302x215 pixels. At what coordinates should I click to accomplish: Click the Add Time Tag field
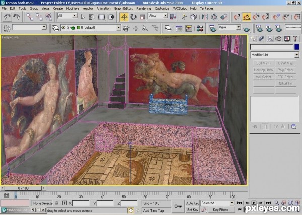tap(156, 210)
